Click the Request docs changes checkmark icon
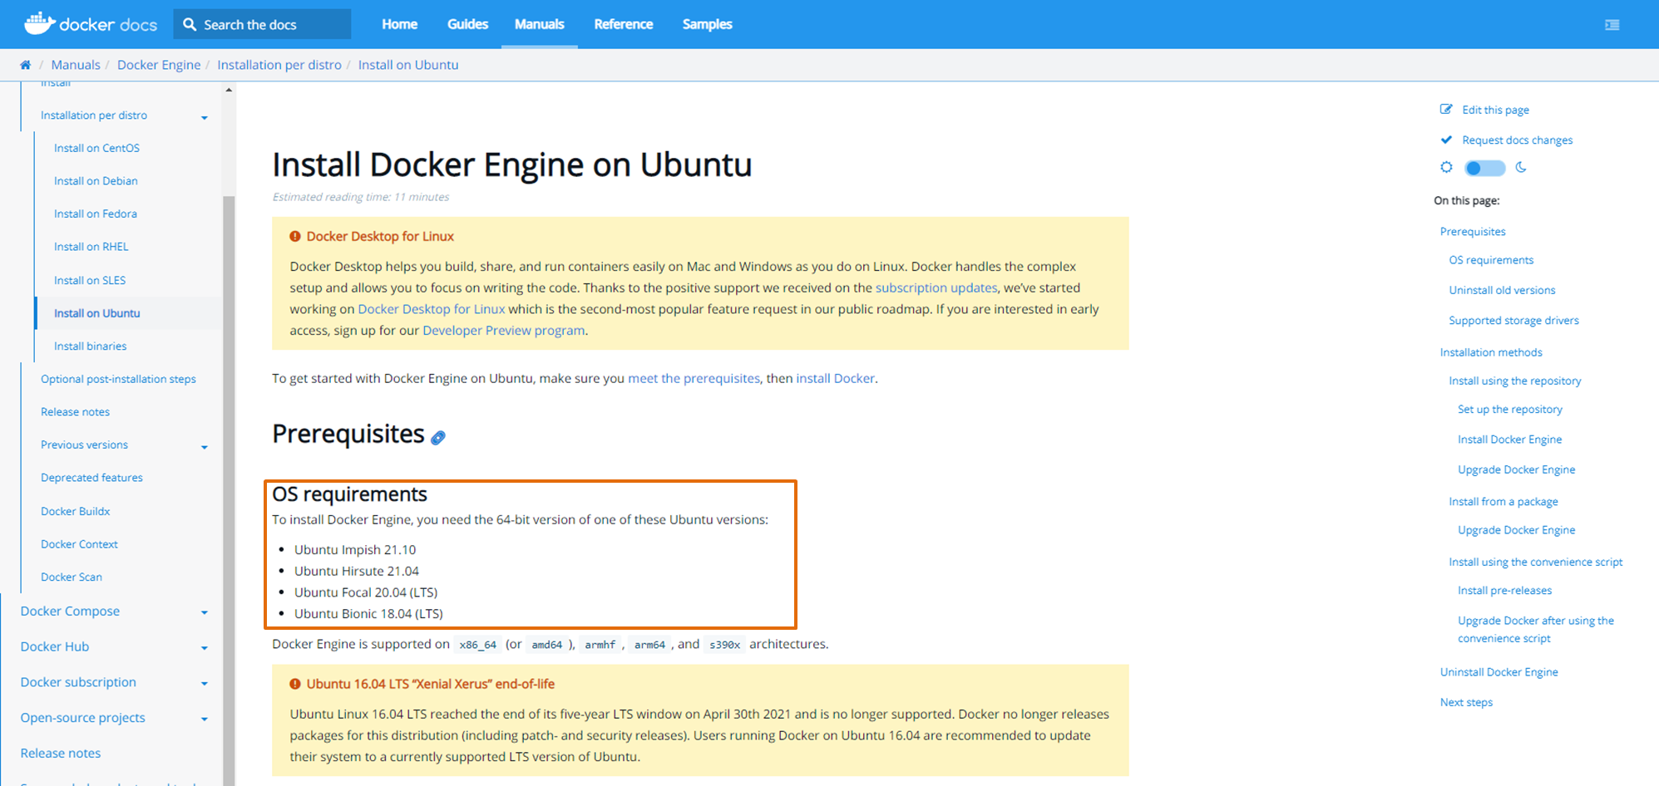1659x786 pixels. coord(1446,140)
